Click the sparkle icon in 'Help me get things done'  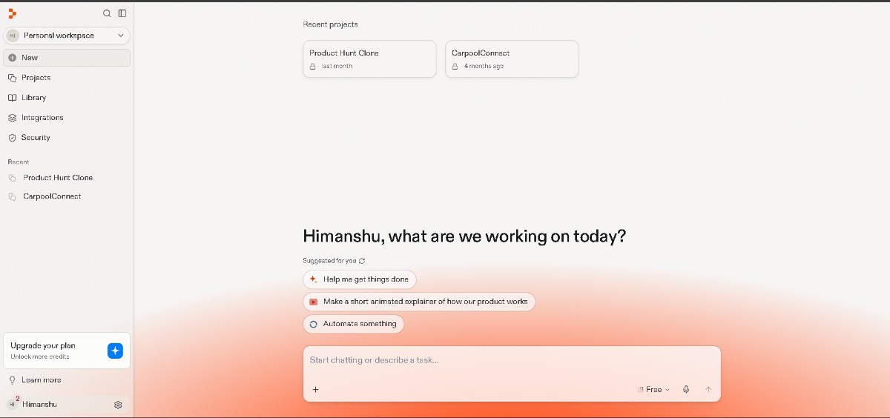pos(314,279)
